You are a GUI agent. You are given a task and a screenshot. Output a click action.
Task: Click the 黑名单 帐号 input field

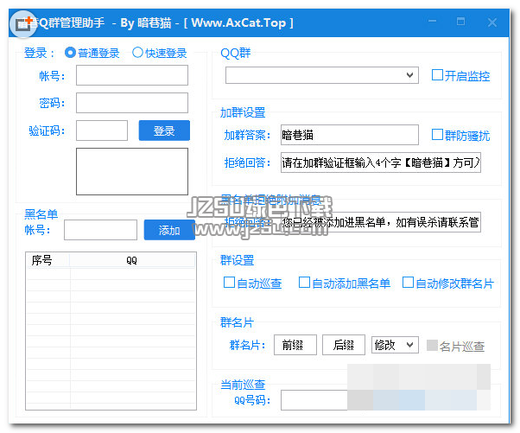[x=100, y=230]
